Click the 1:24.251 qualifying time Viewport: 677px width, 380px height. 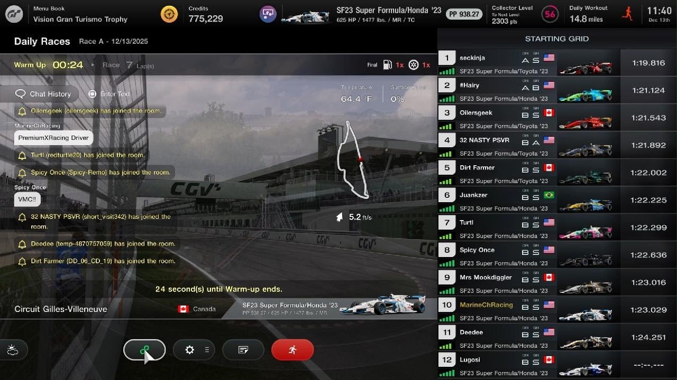[648, 337]
